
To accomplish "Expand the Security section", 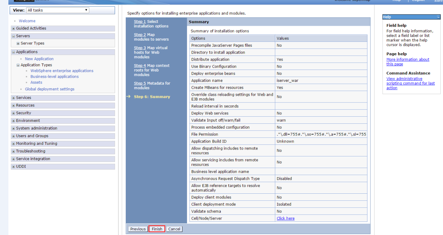I will [13, 113].
